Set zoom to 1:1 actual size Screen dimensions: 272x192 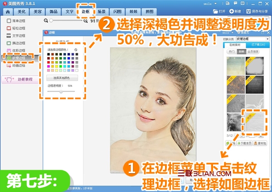click(92, 21)
